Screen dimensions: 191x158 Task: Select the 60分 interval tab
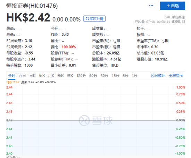tap(93, 76)
